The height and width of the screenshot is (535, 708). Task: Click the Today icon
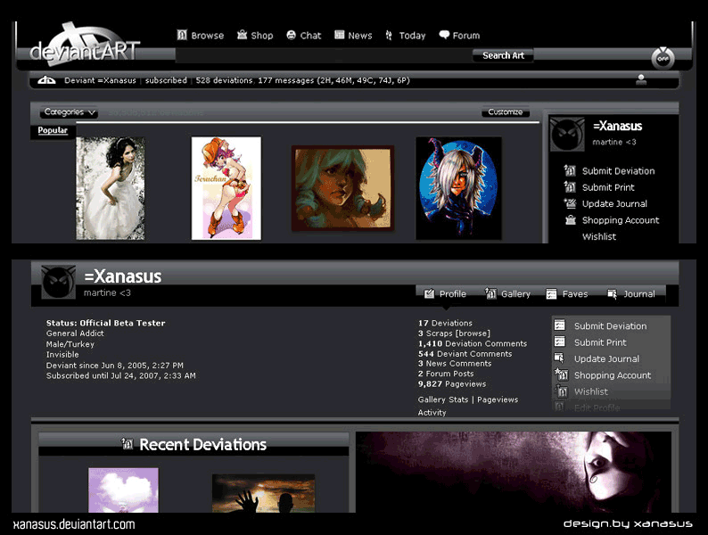click(389, 35)
